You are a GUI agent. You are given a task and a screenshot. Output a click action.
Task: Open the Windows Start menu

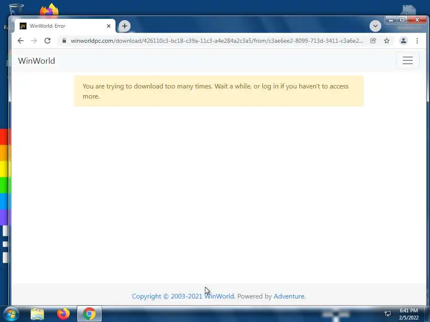click(11, 314)
